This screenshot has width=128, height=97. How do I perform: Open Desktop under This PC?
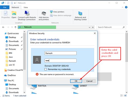tap(11, 85)
